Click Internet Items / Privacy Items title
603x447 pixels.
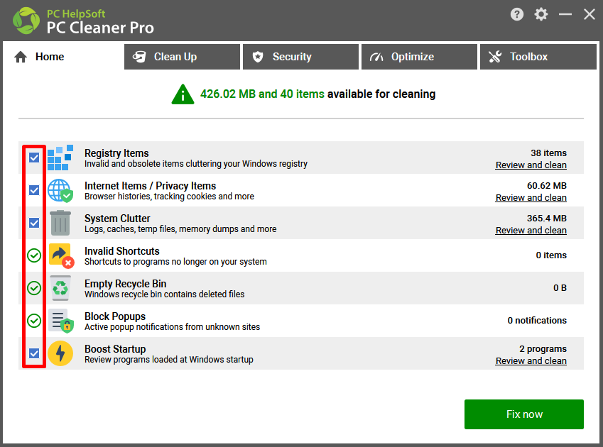[151, 186]
